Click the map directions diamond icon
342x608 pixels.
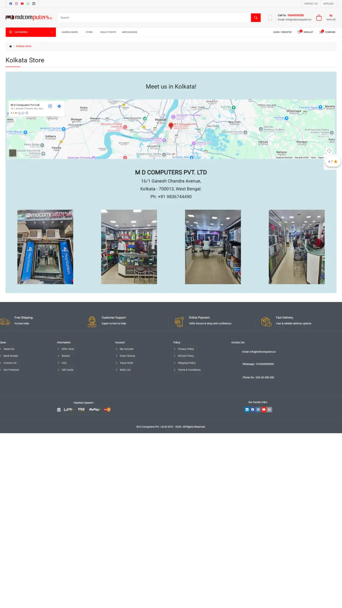59,106
